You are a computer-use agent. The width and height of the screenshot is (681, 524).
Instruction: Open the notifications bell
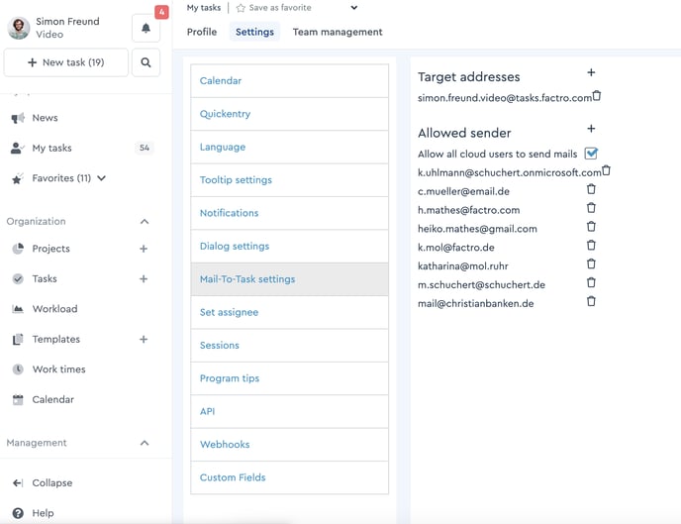pyautogui.click(x=146, y=28)
